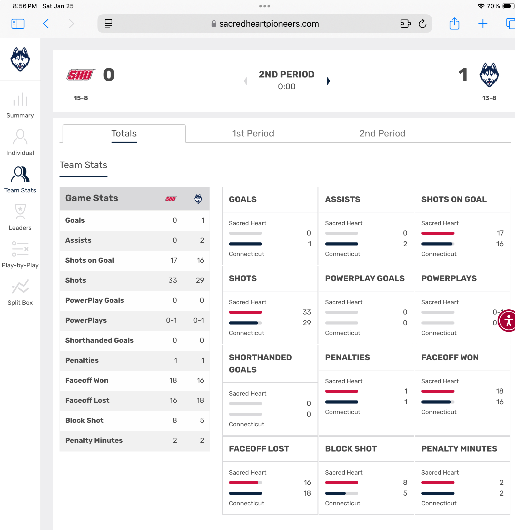Show the tab overview icon
The image size is (515, 530).
pyautogui.click(x=510, y=24)
